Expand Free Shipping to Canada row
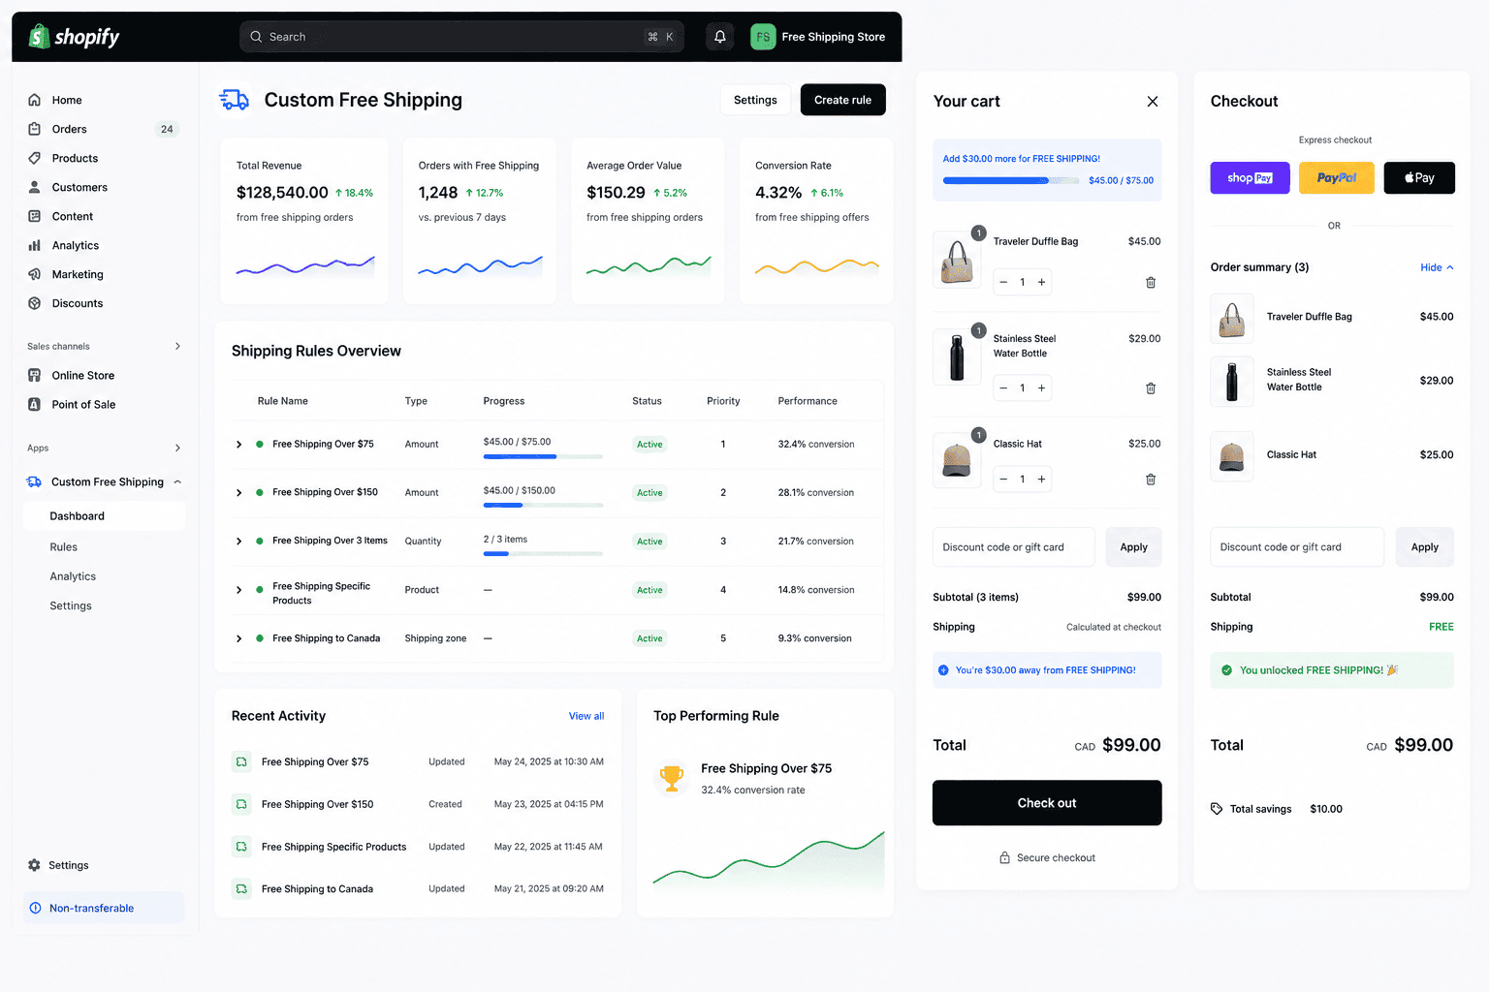Image resolution: width=1489 pixels, height=992 pixels. coord(239,638)
